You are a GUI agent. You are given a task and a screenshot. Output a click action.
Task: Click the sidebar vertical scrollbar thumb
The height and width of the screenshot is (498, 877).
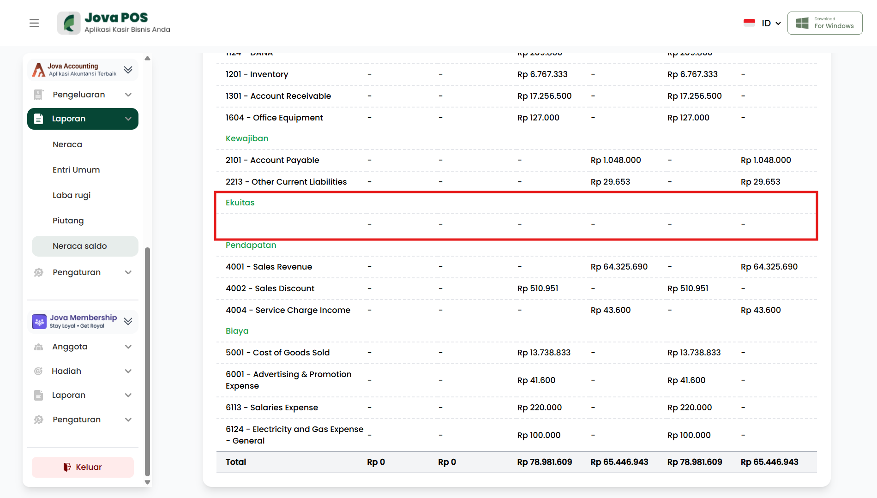tap(147, 360)
